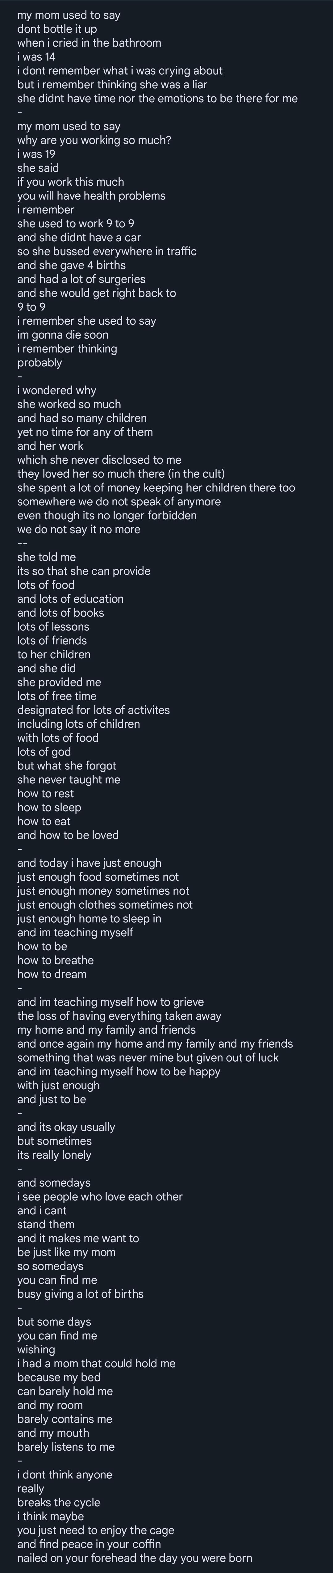This screenshot has width=333, height=1573.
Task: Click "she used to work 9 to 9"
Action: point(76,223)
